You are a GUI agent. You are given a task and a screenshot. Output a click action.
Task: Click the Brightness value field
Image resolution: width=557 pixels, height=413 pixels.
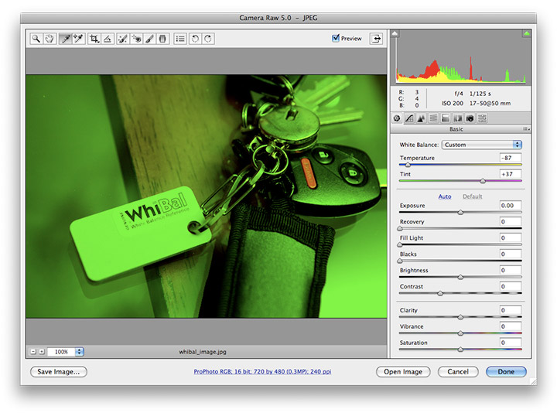(x=511, y=270)
